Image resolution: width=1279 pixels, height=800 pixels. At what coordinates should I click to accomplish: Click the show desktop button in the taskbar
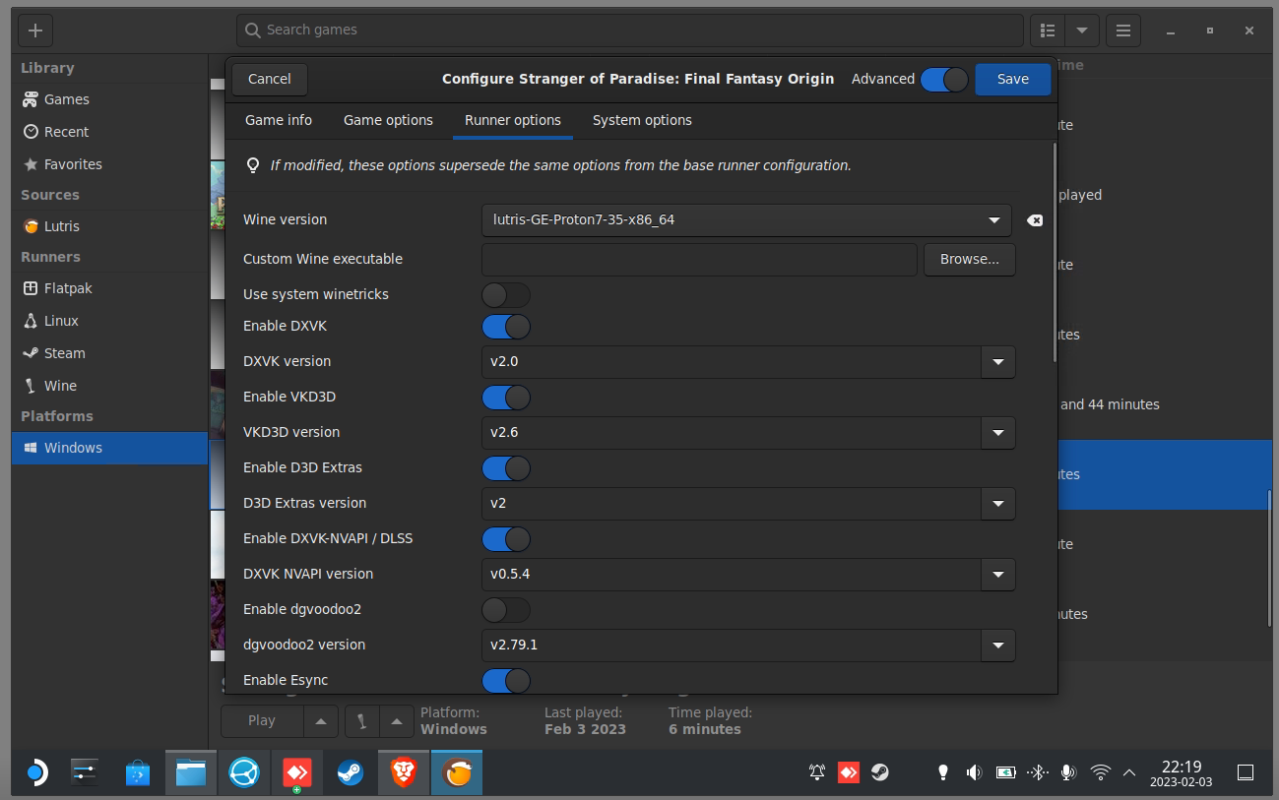tap(1245, 773)
